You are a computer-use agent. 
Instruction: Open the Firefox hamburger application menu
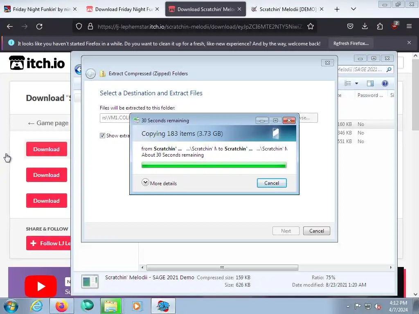tap(409, 27)
